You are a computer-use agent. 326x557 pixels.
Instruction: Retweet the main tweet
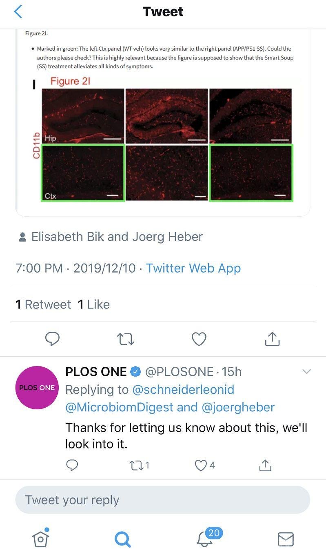tap(125, 339)
